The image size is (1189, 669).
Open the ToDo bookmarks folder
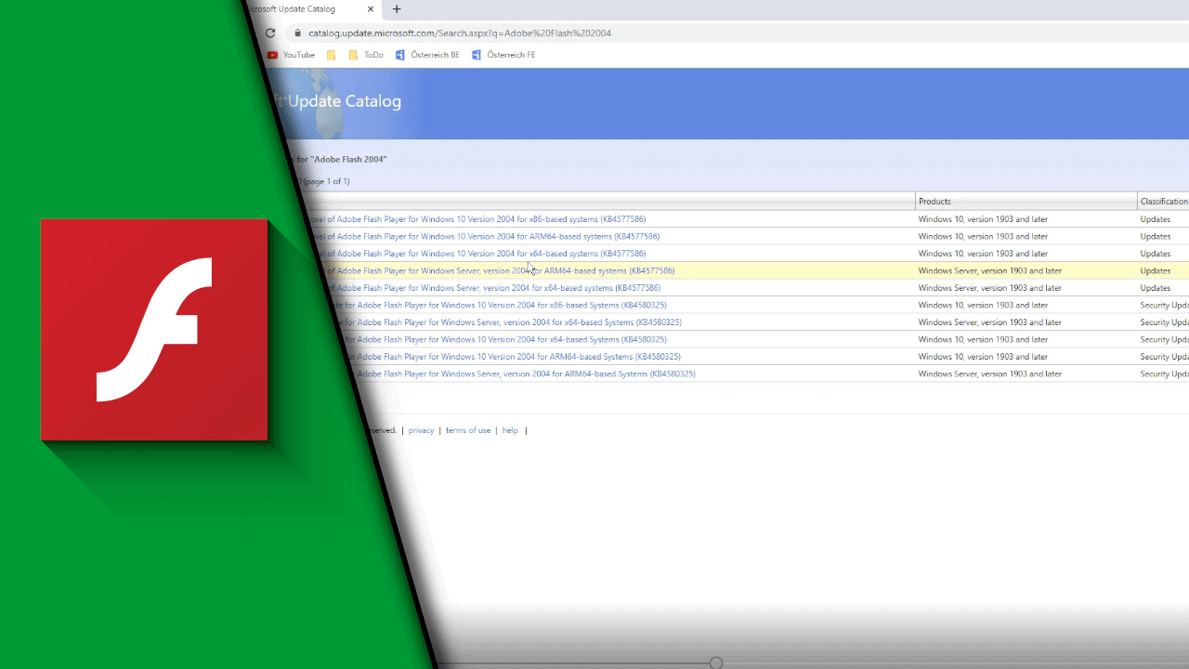click(366, 55)
